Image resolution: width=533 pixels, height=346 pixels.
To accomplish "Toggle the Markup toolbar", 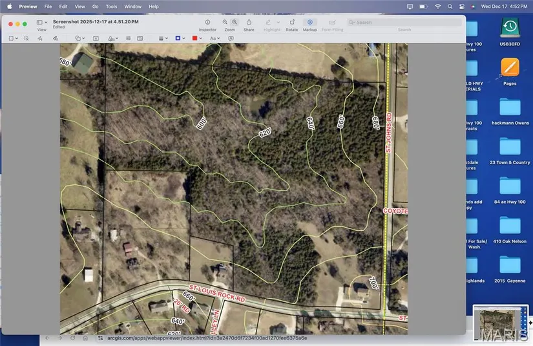I will (309, 23).
